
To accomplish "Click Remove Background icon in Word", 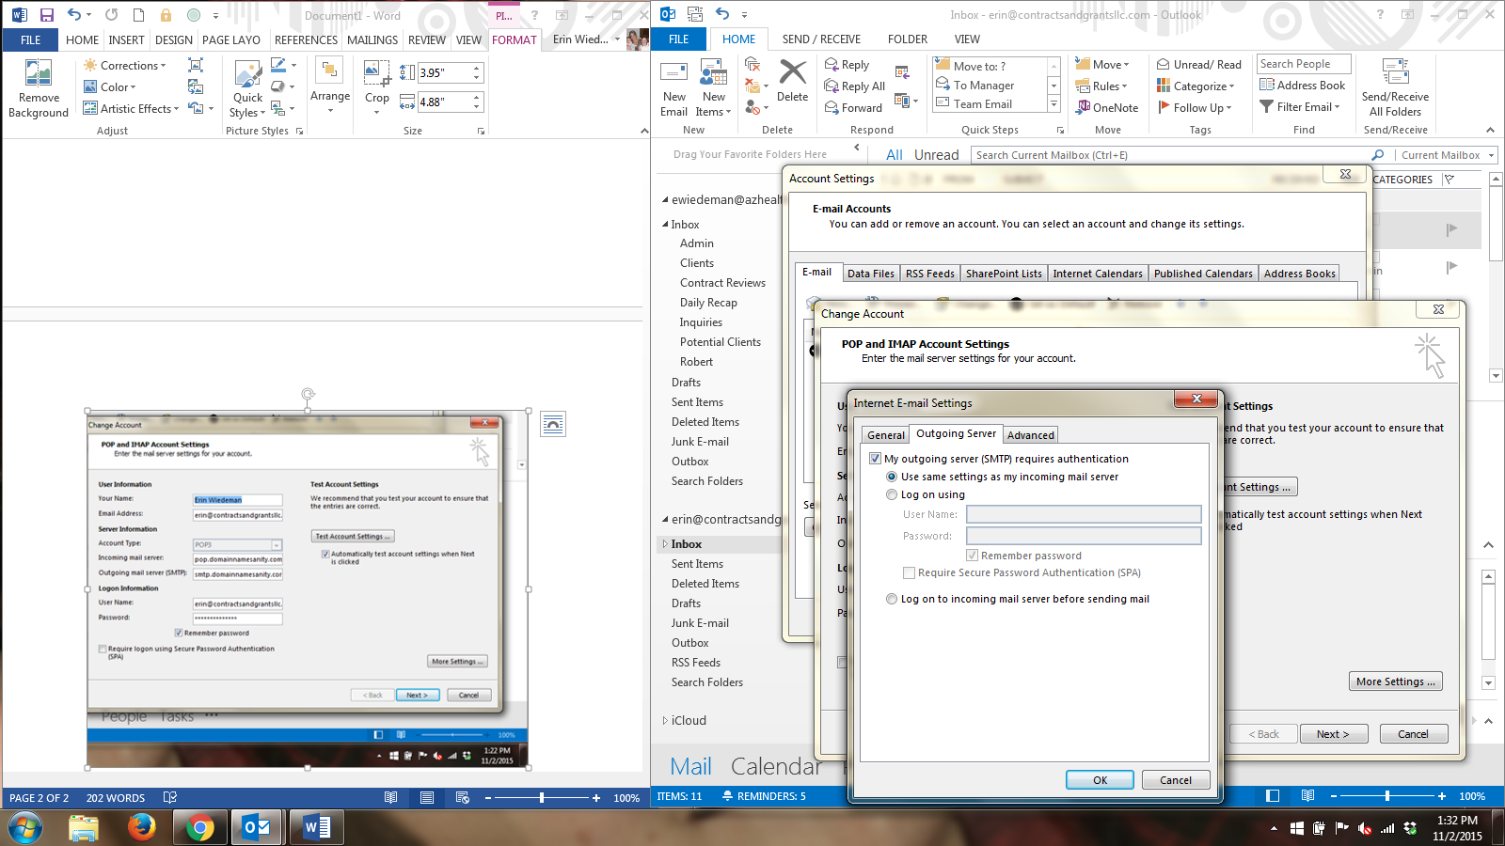I will tap(39, 88).
